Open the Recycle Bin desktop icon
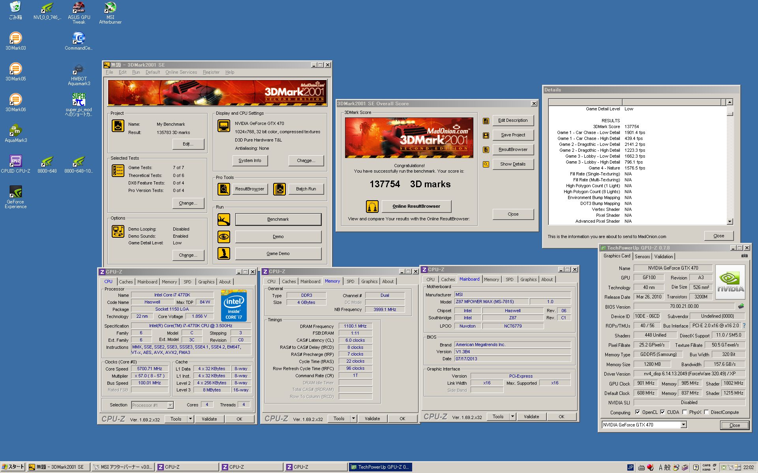Image resolution: width=758 pixels, height=473 pixels. pos(15,10)
